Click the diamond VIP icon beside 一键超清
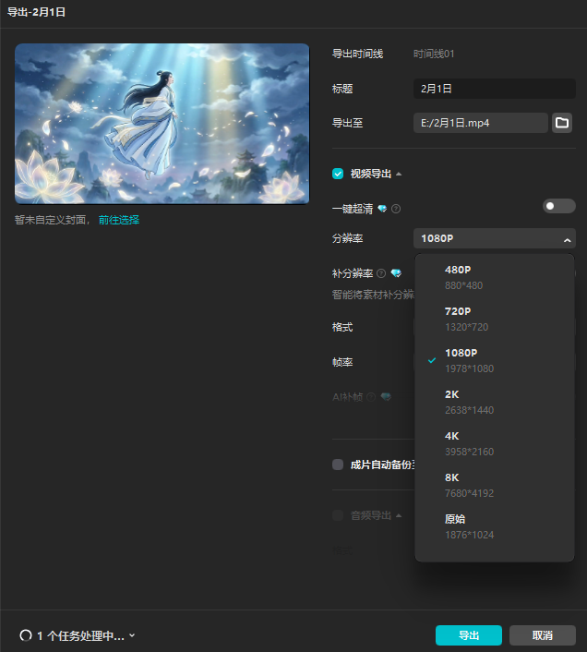The image size is (587, 652). tap(382, 209)
